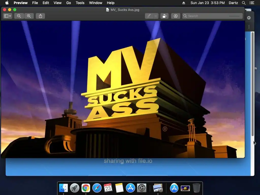Click the green full-screen button of Preview

coord(15,10)
